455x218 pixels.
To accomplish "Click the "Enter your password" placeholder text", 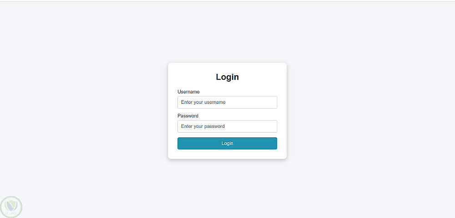I will (x=203, y=126).
